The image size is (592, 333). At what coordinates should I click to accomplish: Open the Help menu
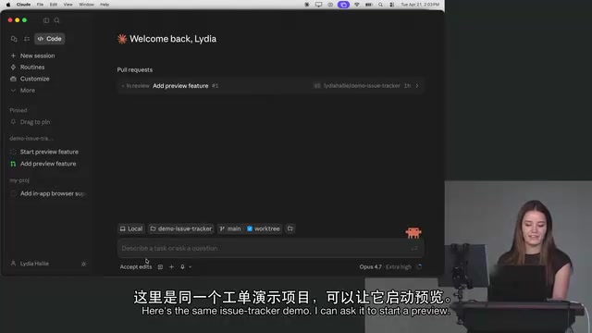point(105,5)
